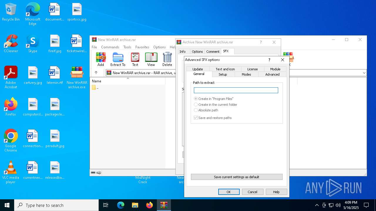Select the Absolute path option
The width and height of the screenshot is (376, 211).
coord(206,110)
